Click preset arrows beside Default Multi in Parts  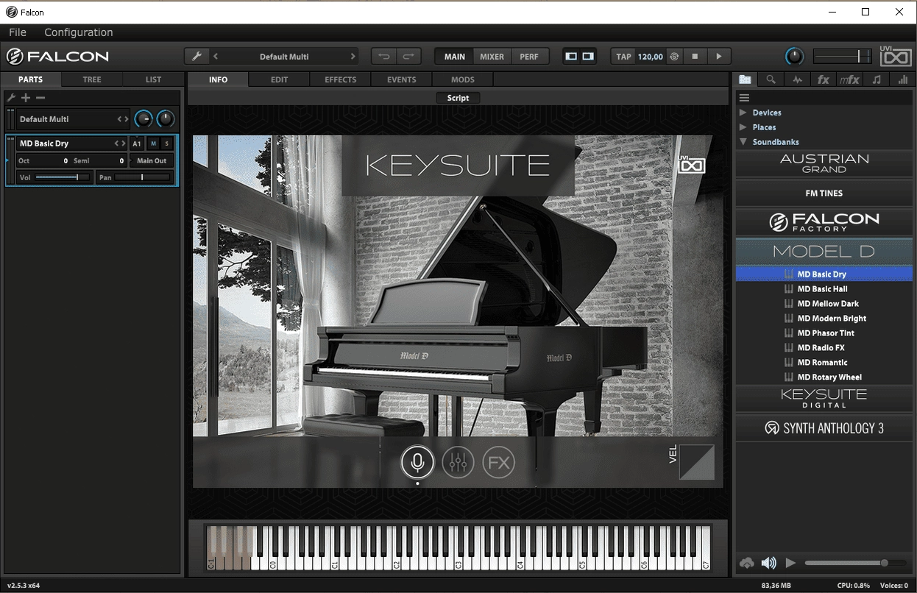point(123,119)
